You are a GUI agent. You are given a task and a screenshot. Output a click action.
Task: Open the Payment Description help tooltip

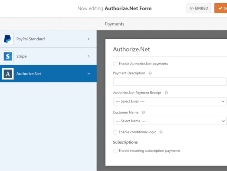pyautogui.click(x=150, y=73)
